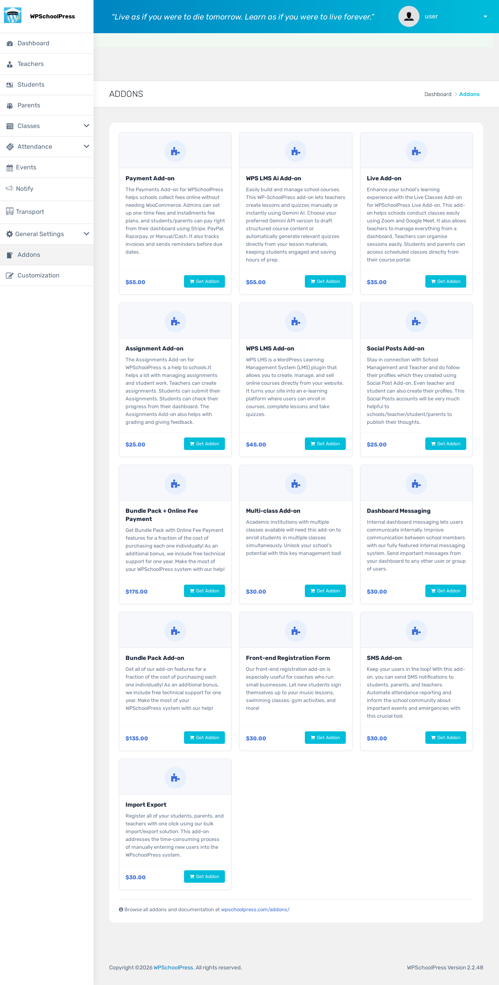Get the Dashboard Messaging addon

coord(446,591)
